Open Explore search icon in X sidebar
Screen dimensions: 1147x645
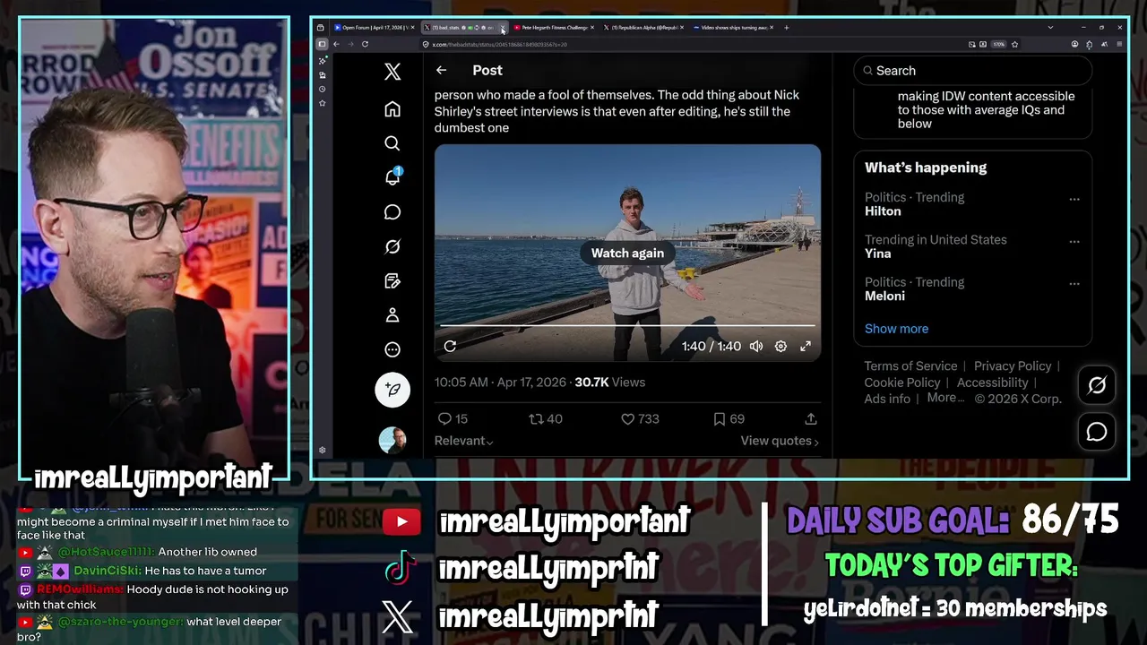[x=392, y=143]
